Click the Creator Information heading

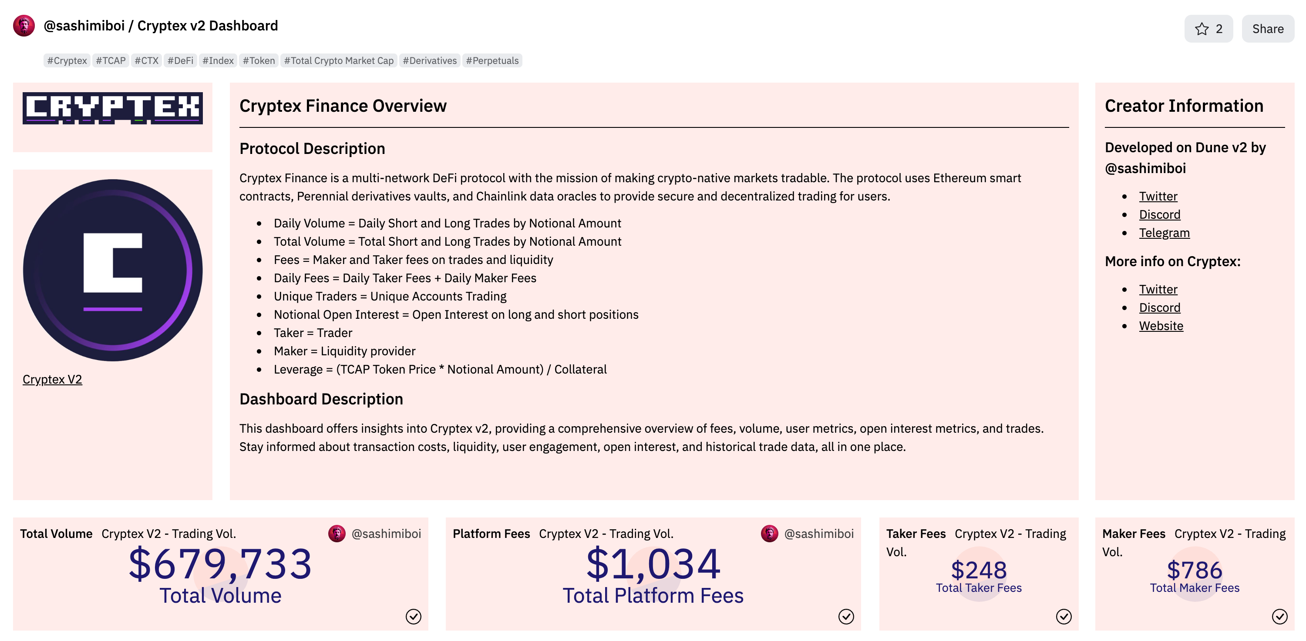click(x=1184, y=106)
